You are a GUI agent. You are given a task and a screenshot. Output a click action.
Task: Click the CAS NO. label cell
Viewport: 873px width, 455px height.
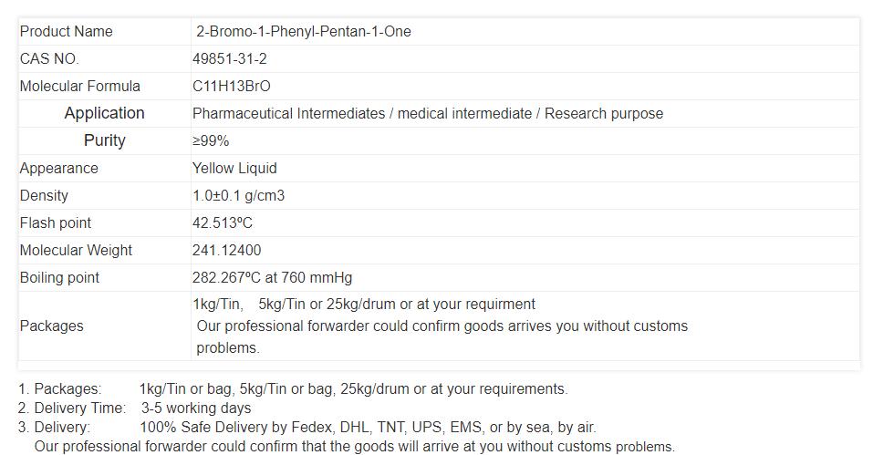click(x=49, y=59)
